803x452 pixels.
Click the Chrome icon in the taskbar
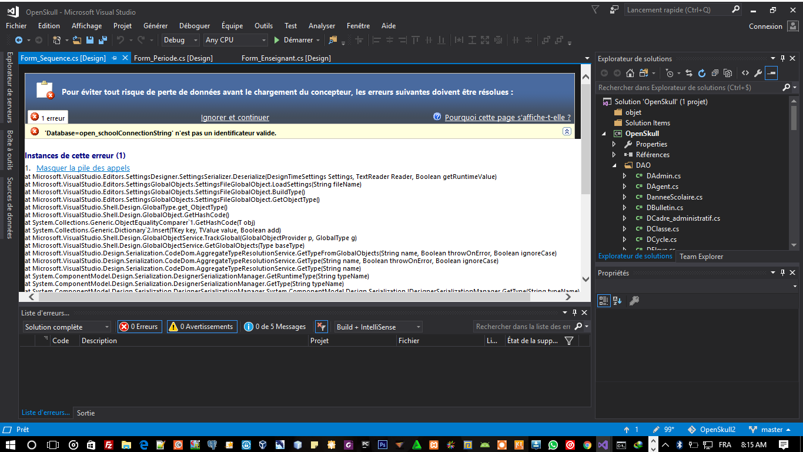point(587,445)
